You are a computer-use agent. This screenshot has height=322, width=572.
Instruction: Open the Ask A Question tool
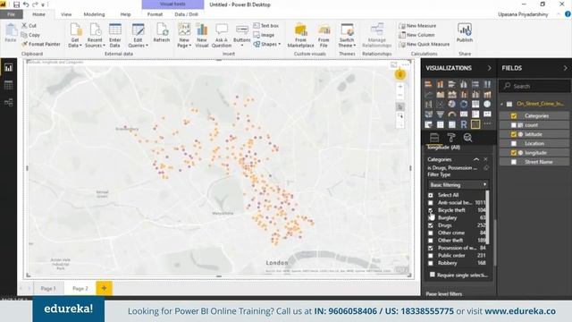coord(222,36)
